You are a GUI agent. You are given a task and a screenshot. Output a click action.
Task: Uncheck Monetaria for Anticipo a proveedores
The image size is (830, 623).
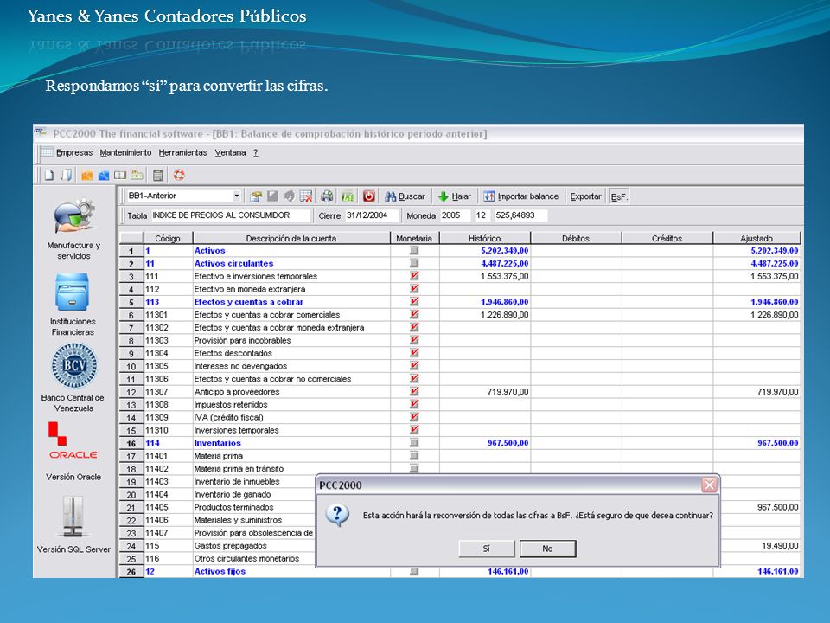[x=414, y=391]
